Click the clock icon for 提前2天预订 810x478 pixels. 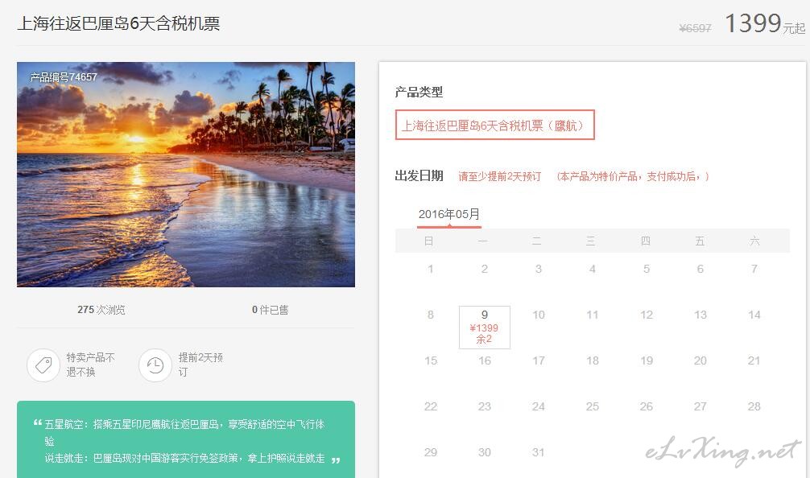[155, 365]
